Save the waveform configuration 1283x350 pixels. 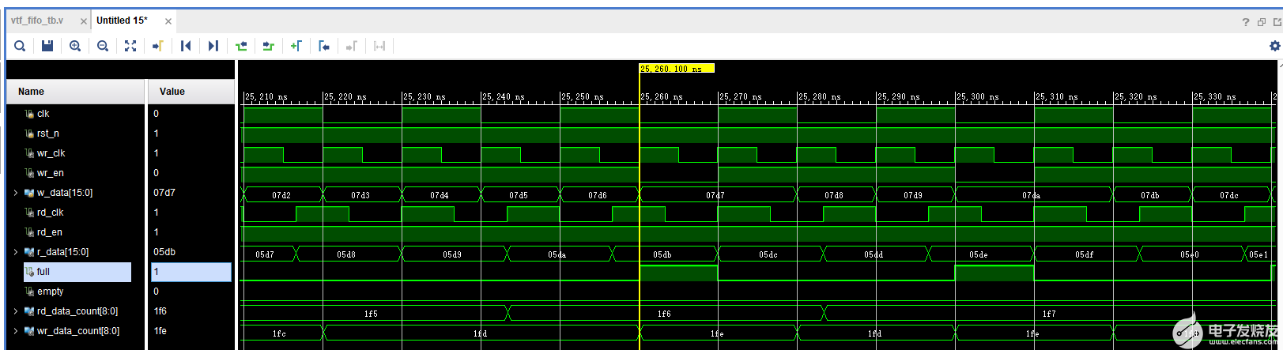point(47,46)
